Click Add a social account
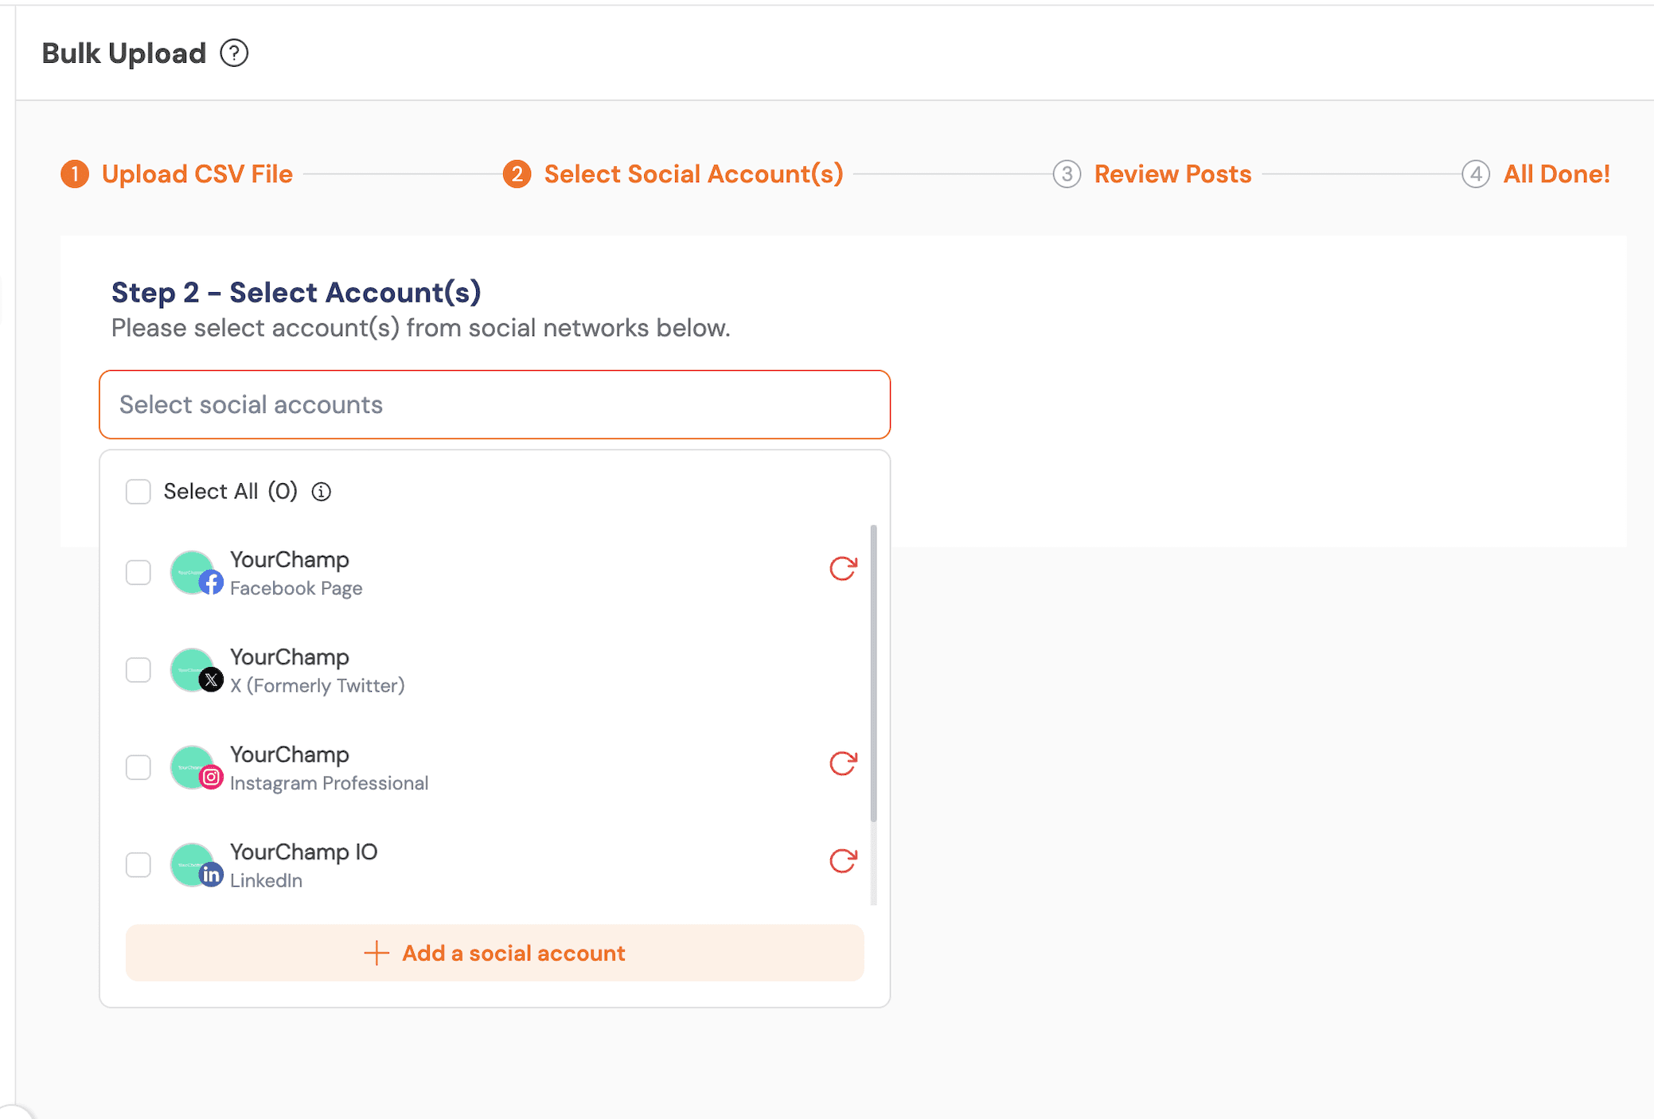 [x=494, y=953]
